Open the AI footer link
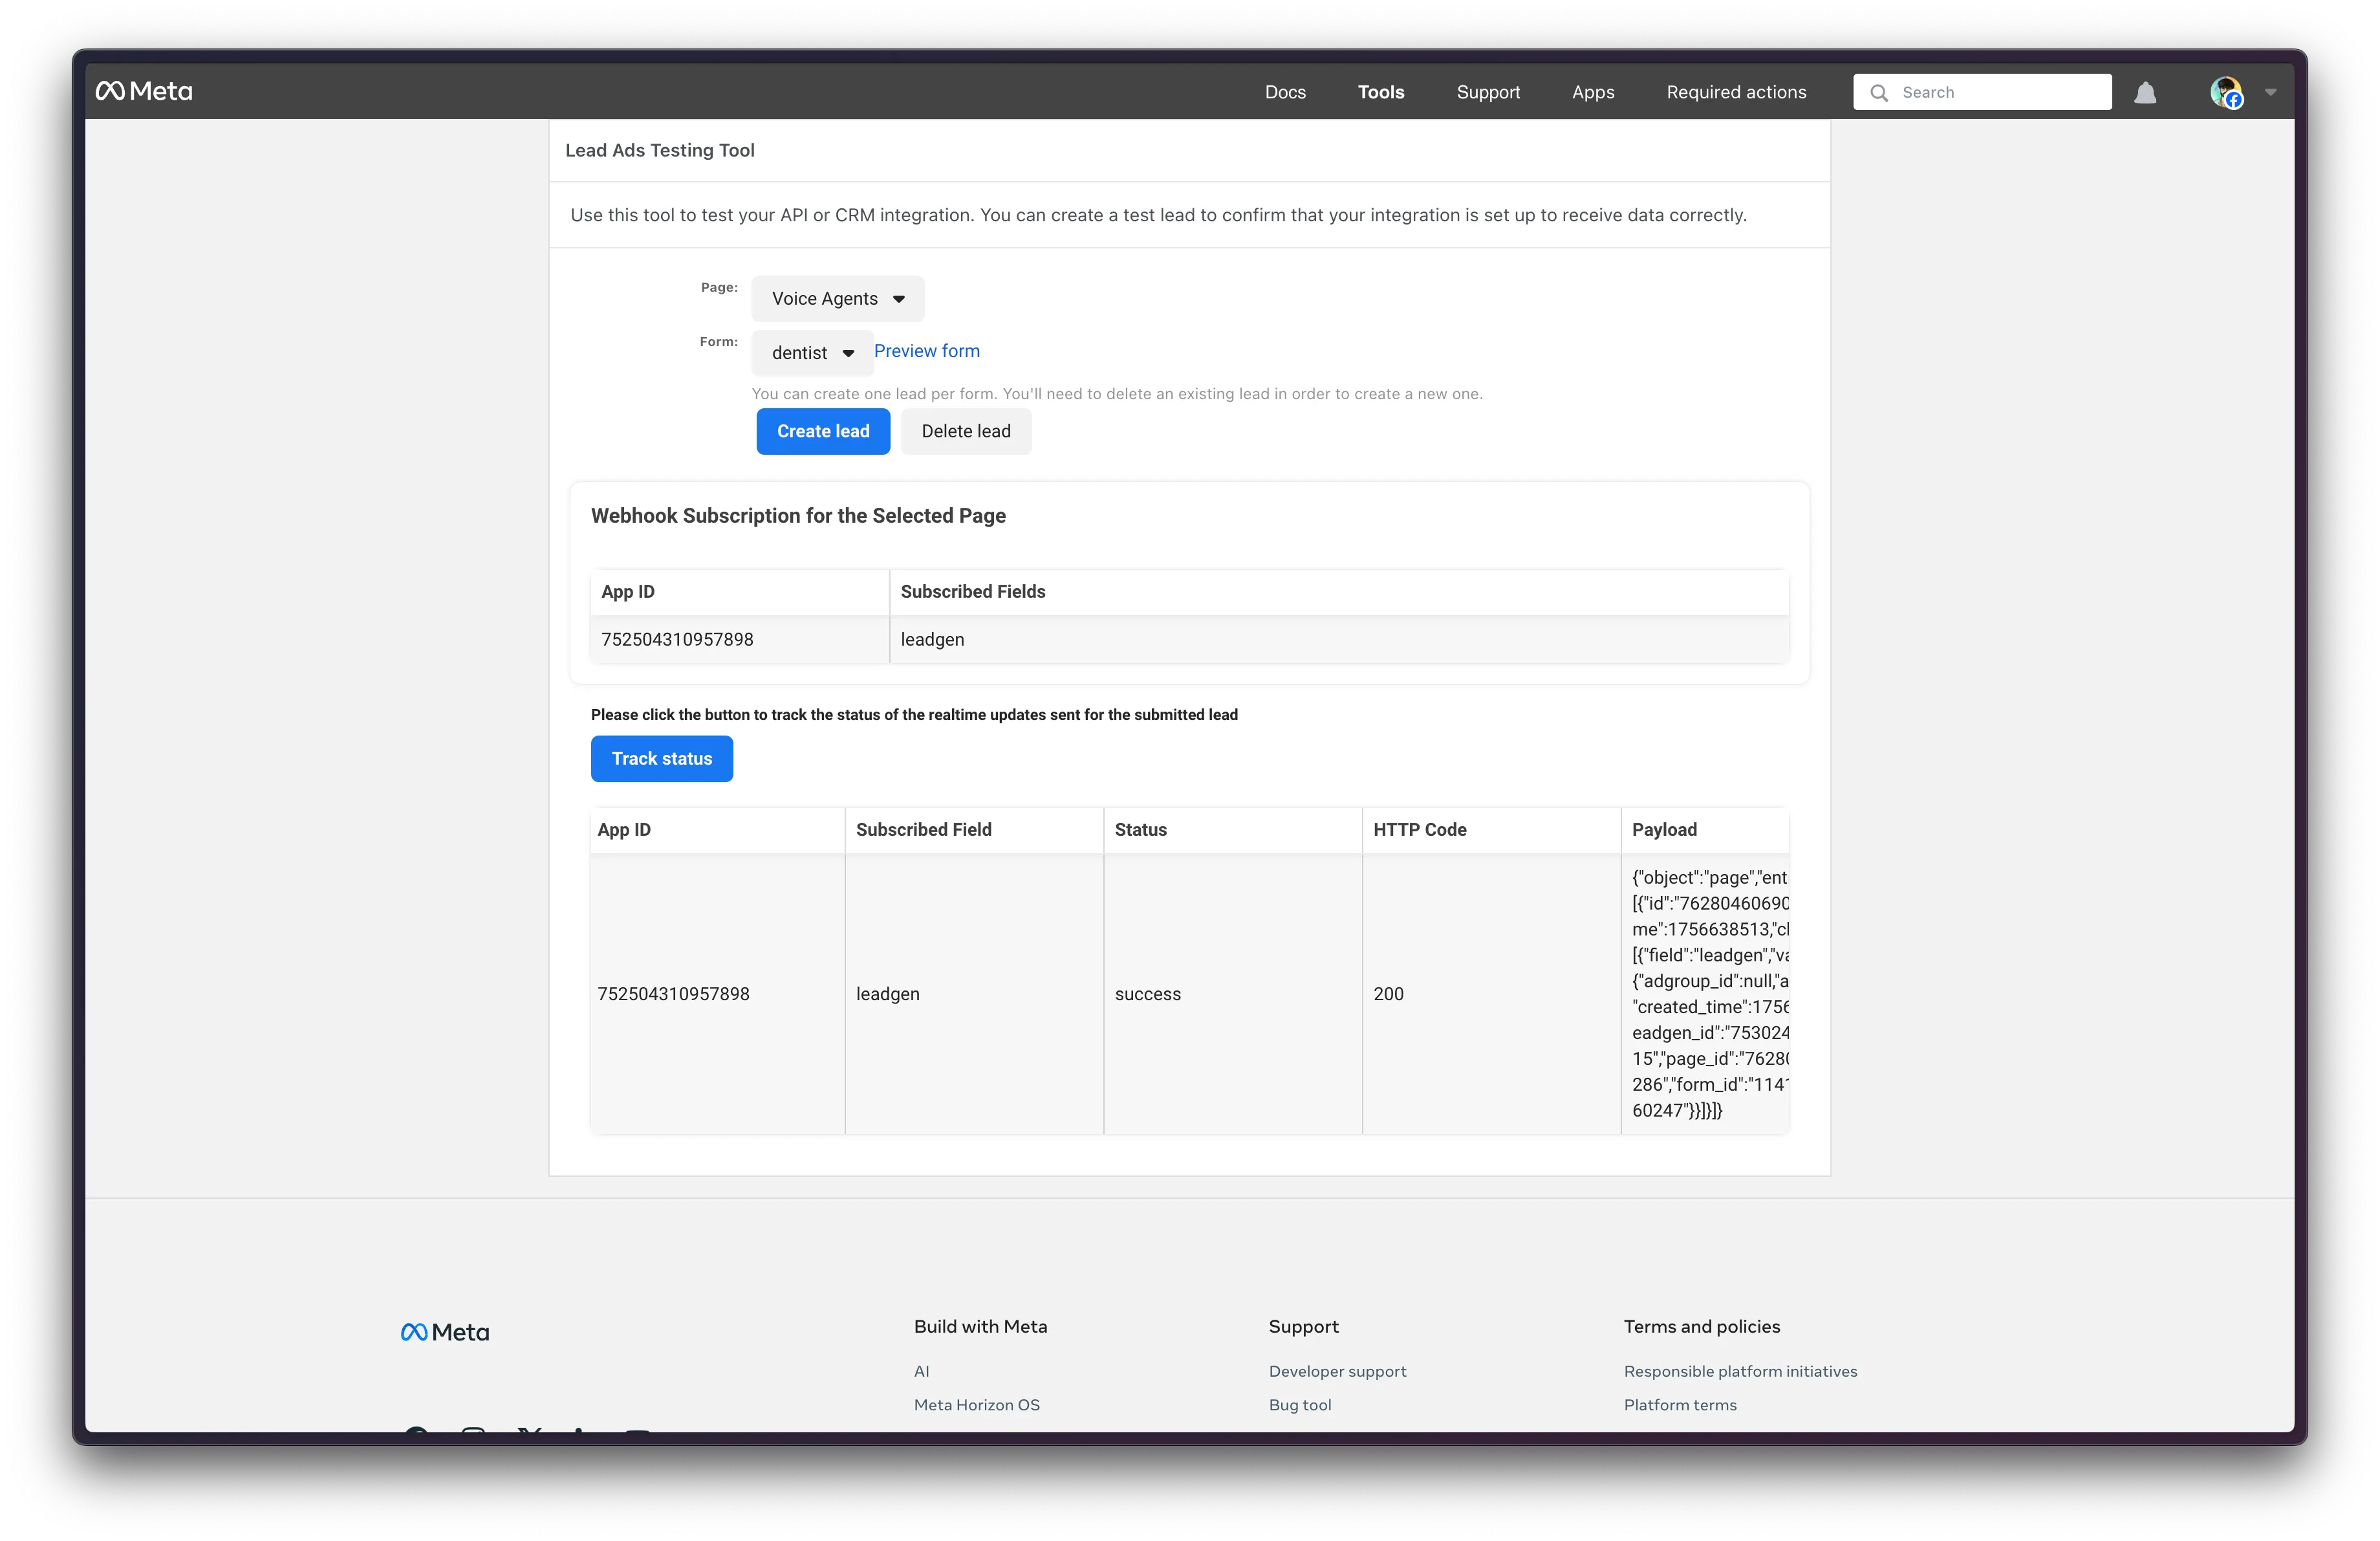Image resolution: width=2380 pixels, height=1541 pixels. pyautogui.click(x=922, y=1371)
